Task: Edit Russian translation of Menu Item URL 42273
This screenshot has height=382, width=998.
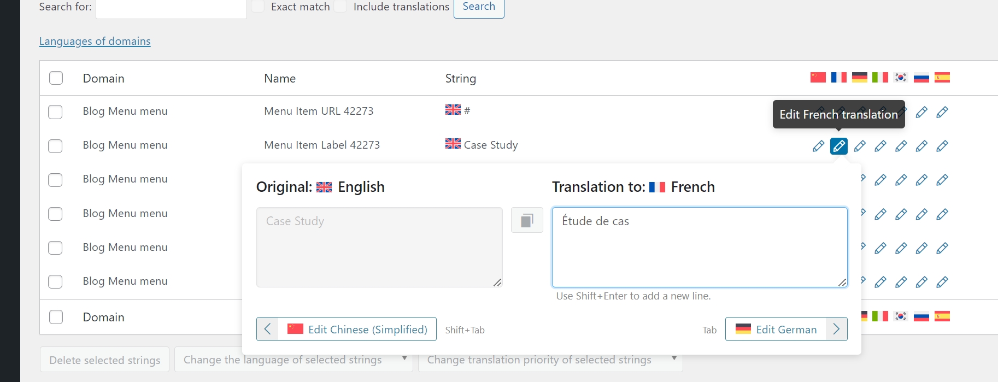Action: coord(921,112)
